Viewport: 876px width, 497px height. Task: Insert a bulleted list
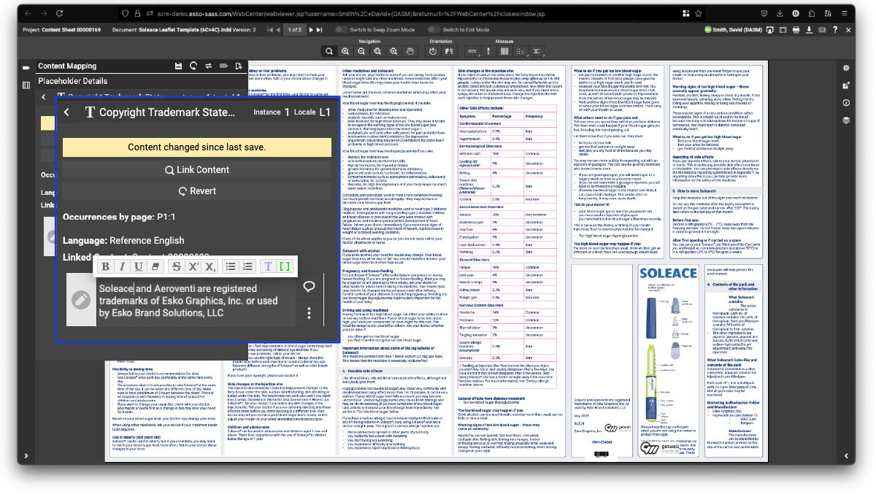pos(231,266)
